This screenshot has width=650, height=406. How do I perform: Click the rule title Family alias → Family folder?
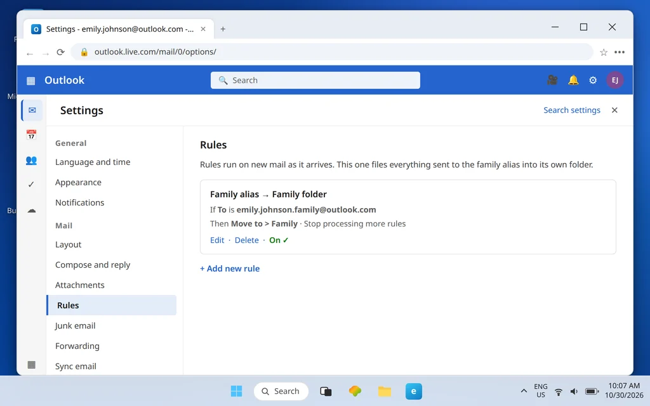pyautogui.click(x=269, y=194)
